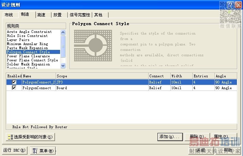The height and width of the screenshot is (156, 243).
Task: Open the 菜单(M) button
Action: tap(43, 151)
